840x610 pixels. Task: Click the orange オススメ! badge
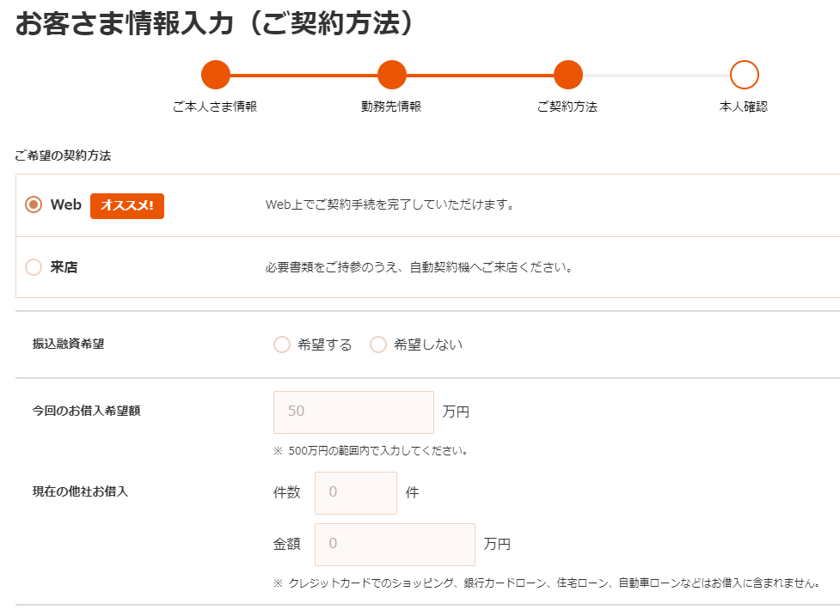[127, 205]
